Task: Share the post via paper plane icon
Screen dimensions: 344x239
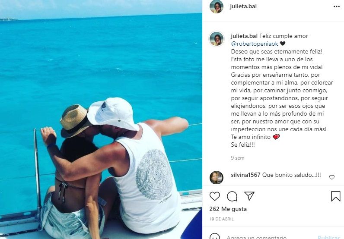Action: [x=249, y=196]
